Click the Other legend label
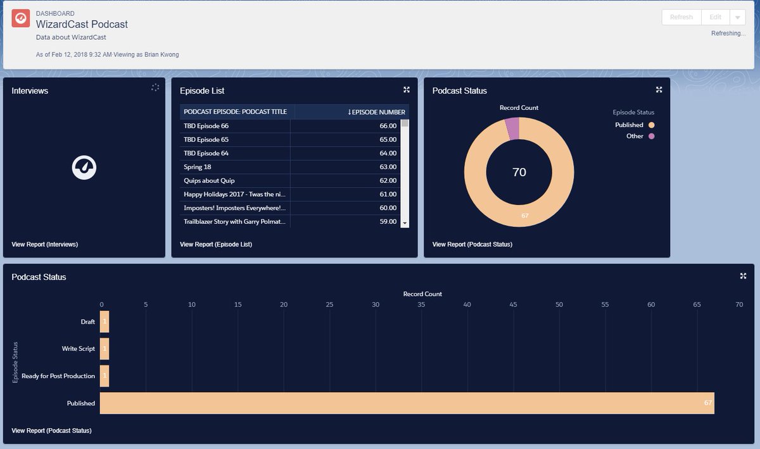This screenshot has height=449, width=760. 635,137
